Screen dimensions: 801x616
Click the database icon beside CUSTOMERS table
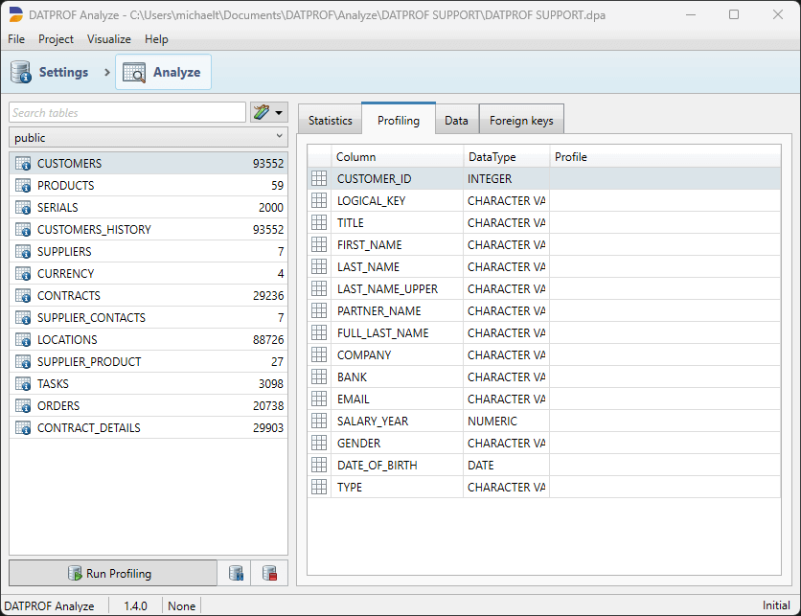(22, 163)
